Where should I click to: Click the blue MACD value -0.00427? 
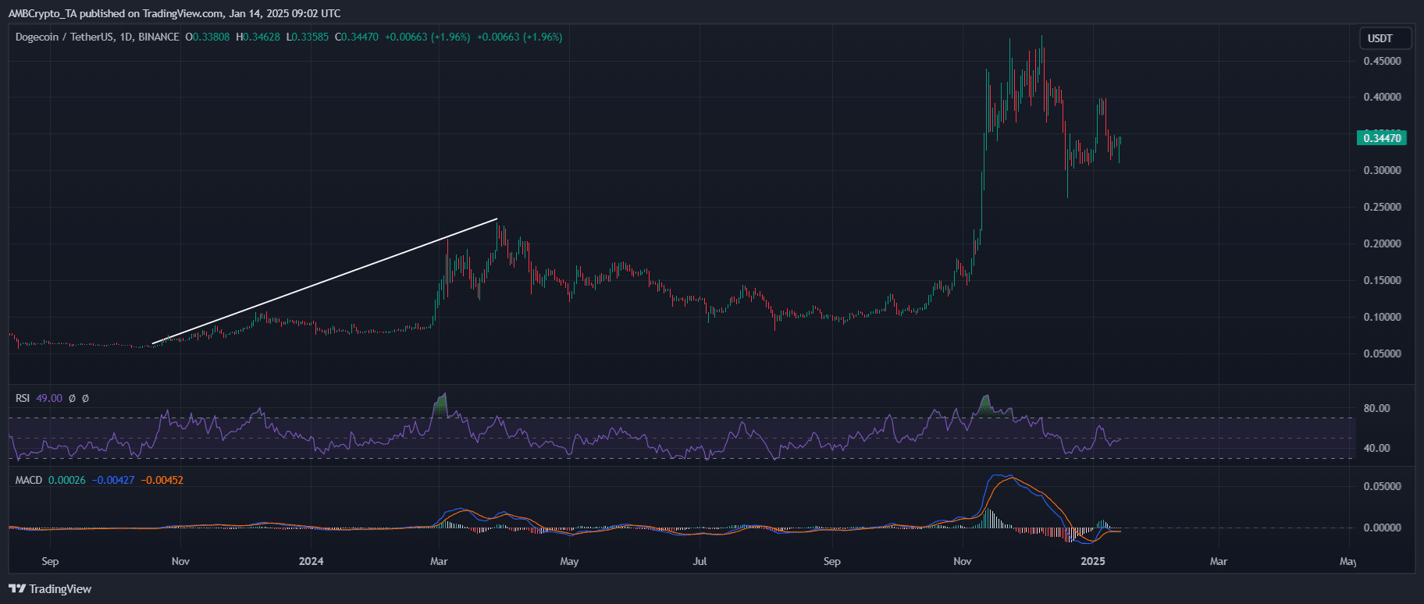coord(113,480)
